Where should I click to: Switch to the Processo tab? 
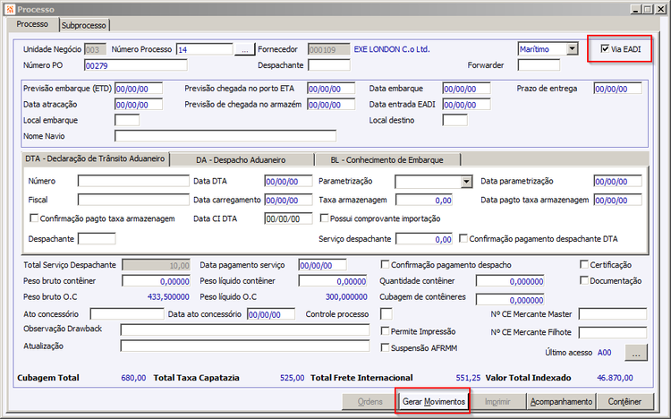coord(32,24)
